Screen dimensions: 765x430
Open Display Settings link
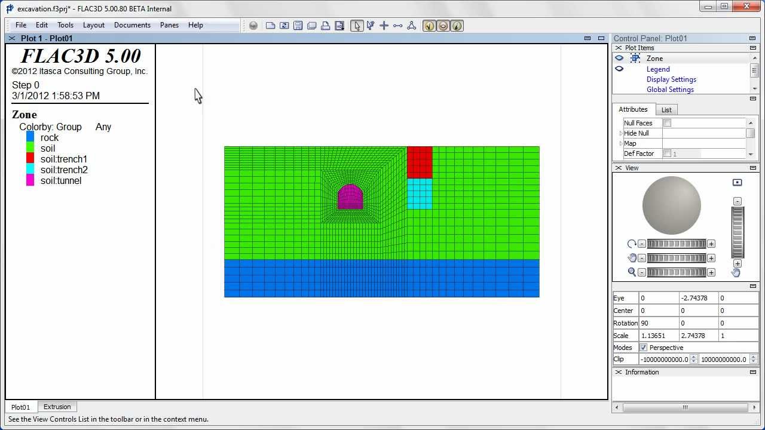(671, 79)
